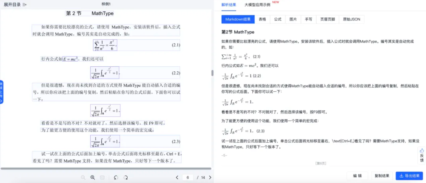Rotate document counterclockwise
This screenshot has height=183, width=426.
click(x=116, y=177)
